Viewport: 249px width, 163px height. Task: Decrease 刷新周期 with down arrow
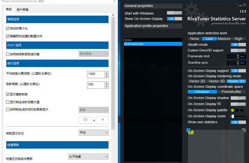pyautogui.click(x=106, y=87)
